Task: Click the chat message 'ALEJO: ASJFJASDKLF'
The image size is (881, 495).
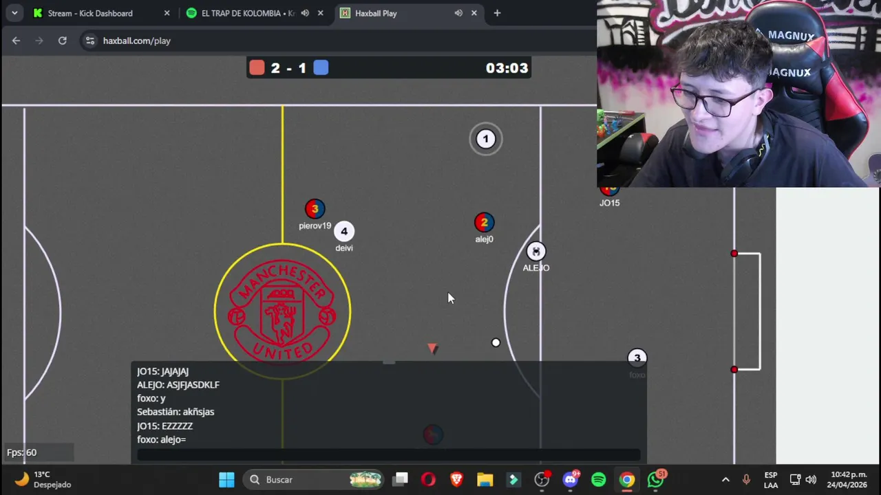Action: (178, 385)
